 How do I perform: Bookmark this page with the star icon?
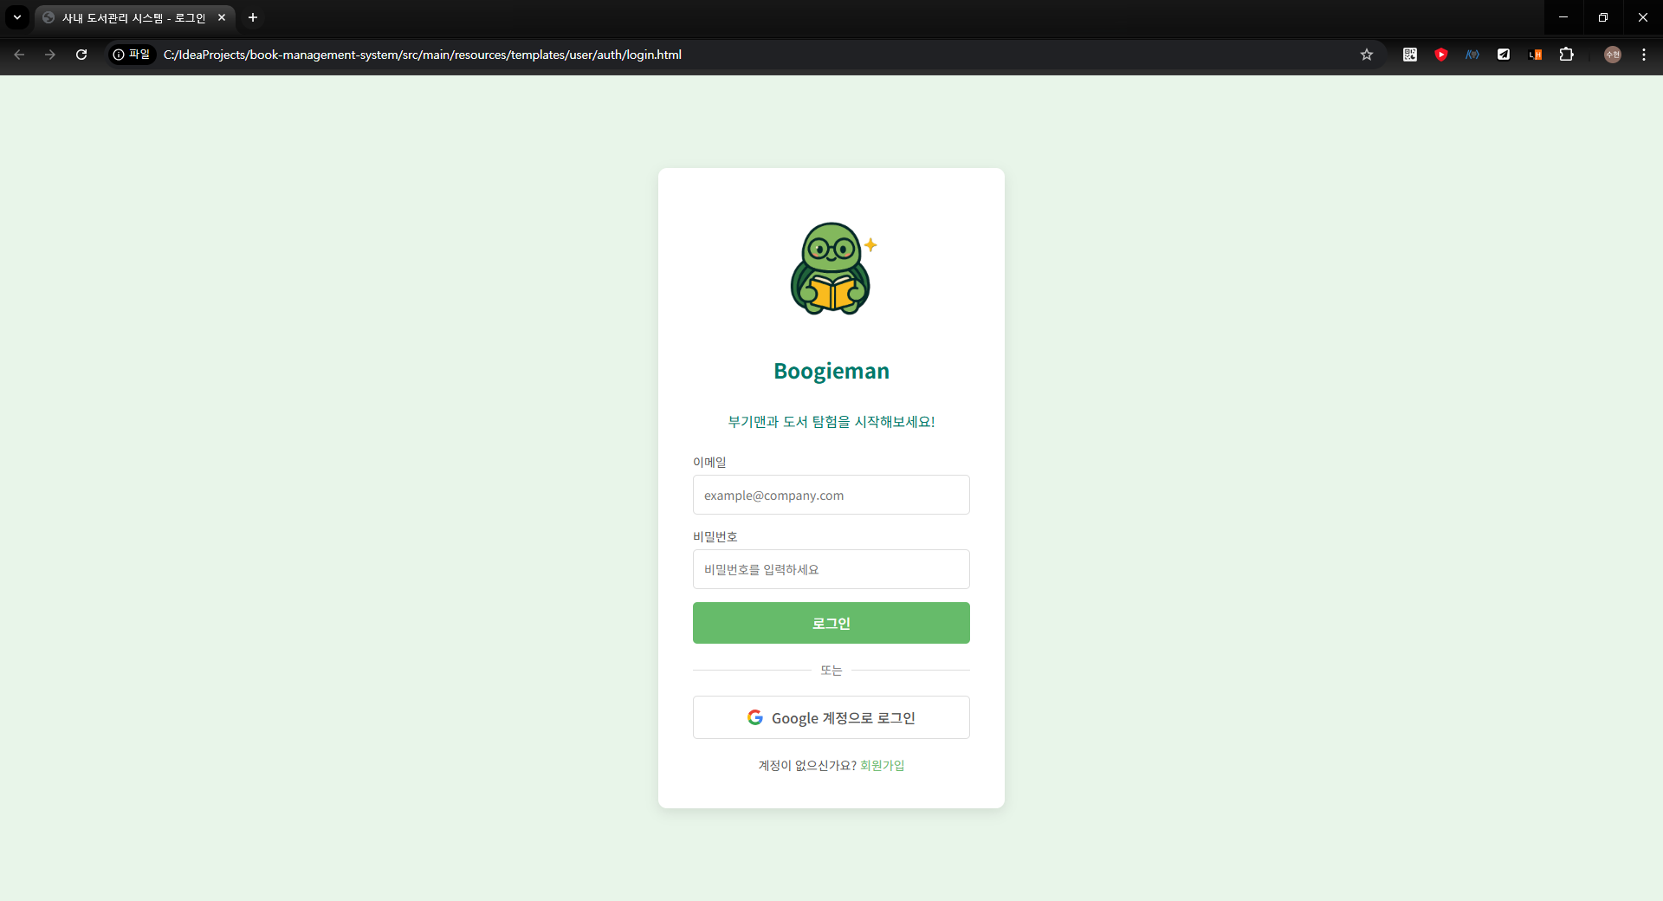(1367, 54)
